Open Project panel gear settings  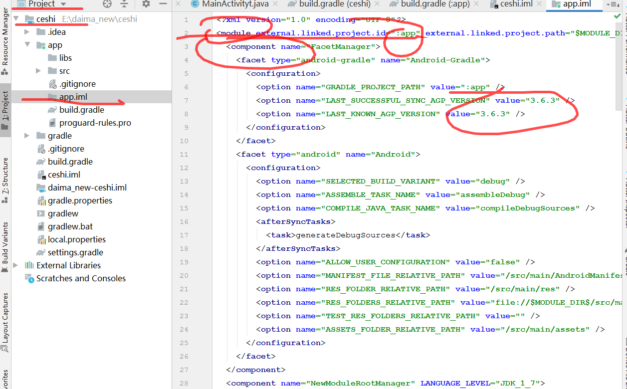pyautogui.click(x=146, y=4)
